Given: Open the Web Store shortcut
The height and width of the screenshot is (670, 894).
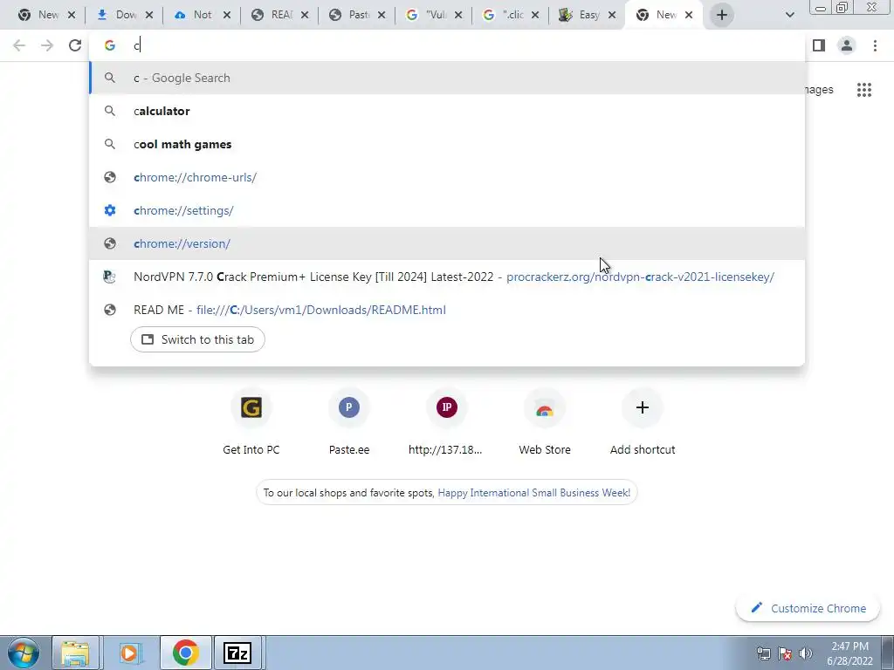Looking at the screenshot, I should tap(545, 423).
